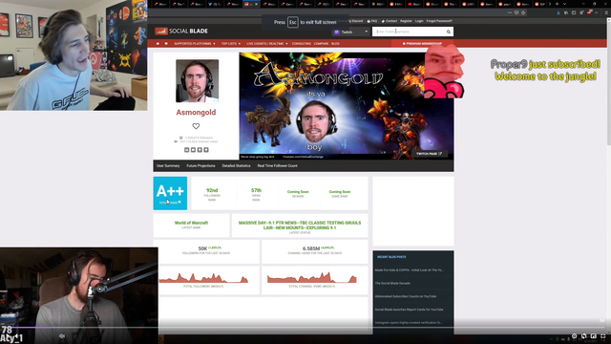Screen dimensions: 611x344
Task: Click the 57th views rank value
Action: 256,190
